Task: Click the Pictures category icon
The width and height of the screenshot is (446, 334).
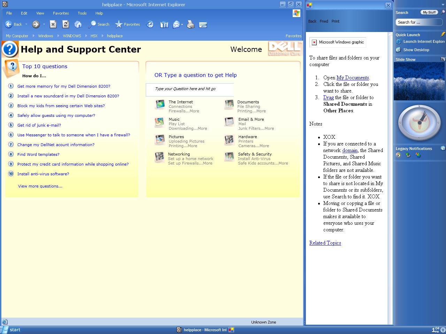Action: (x=160, y=140)
